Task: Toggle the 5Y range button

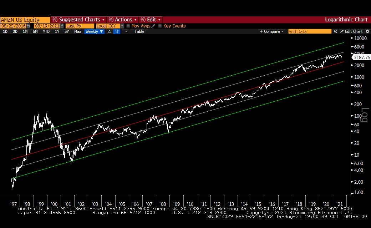Action: click(x=67, y=31)
